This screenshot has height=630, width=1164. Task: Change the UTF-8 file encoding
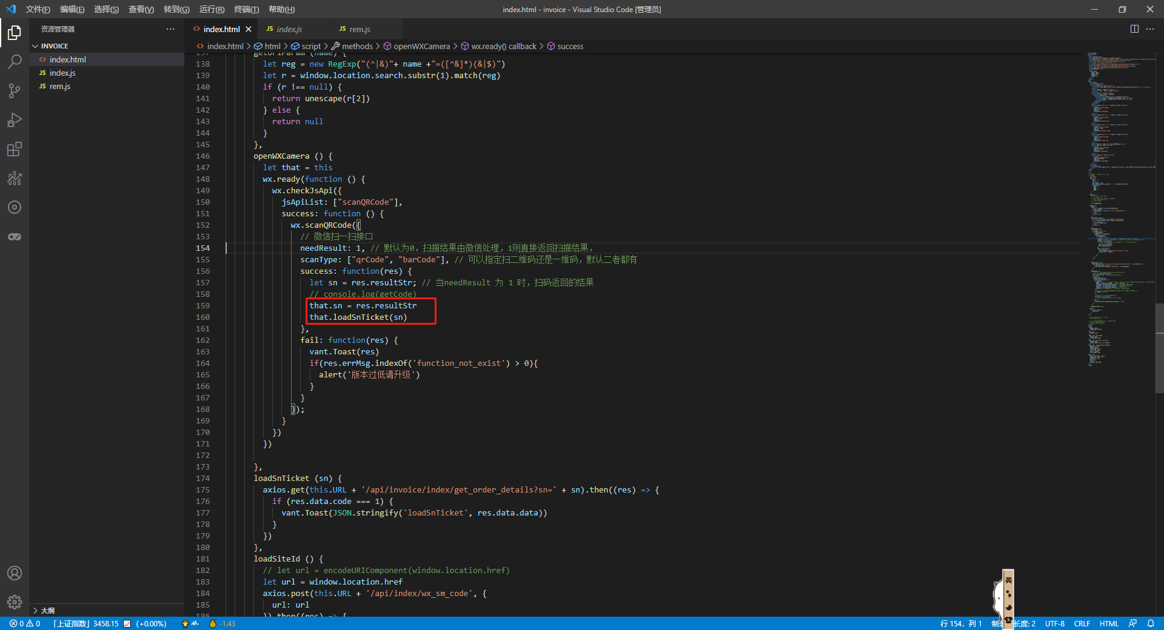[1055, 623]
